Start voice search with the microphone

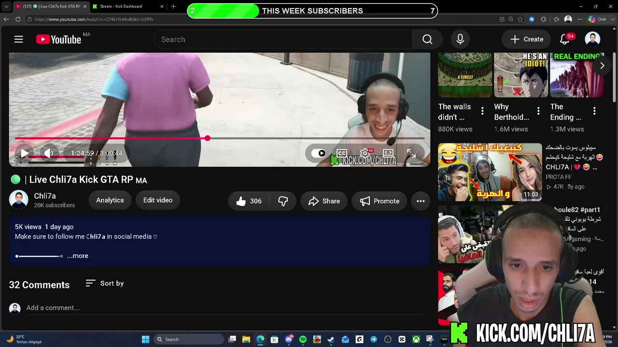[x=460, y=40]
